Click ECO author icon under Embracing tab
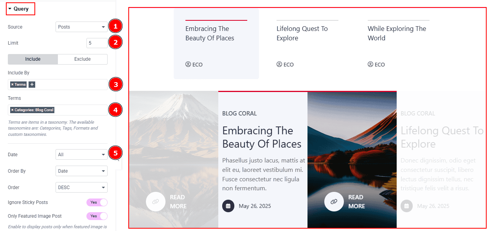Image resolution: width=489 pixels, height=231 pixels. (188, 65)
